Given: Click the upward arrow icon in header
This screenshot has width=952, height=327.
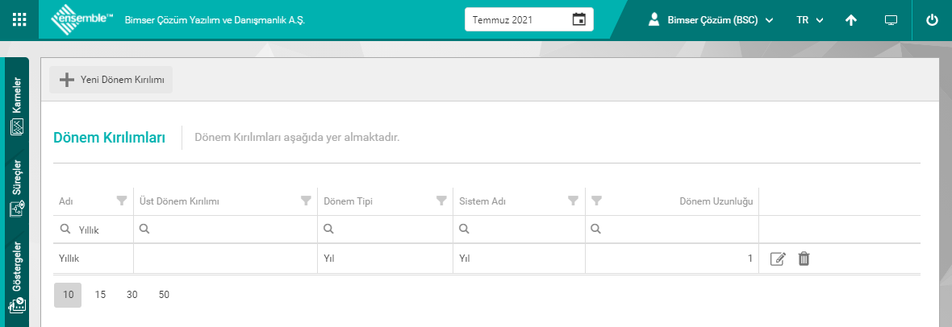Looking at the screenshot, I should tap(850, 20).
